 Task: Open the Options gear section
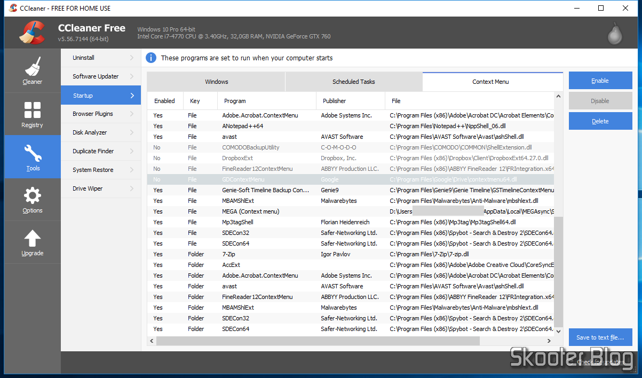tap(33, 200)
